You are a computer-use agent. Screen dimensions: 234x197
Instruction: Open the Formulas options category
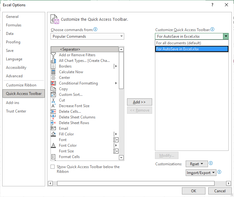(x=24, y=25)
